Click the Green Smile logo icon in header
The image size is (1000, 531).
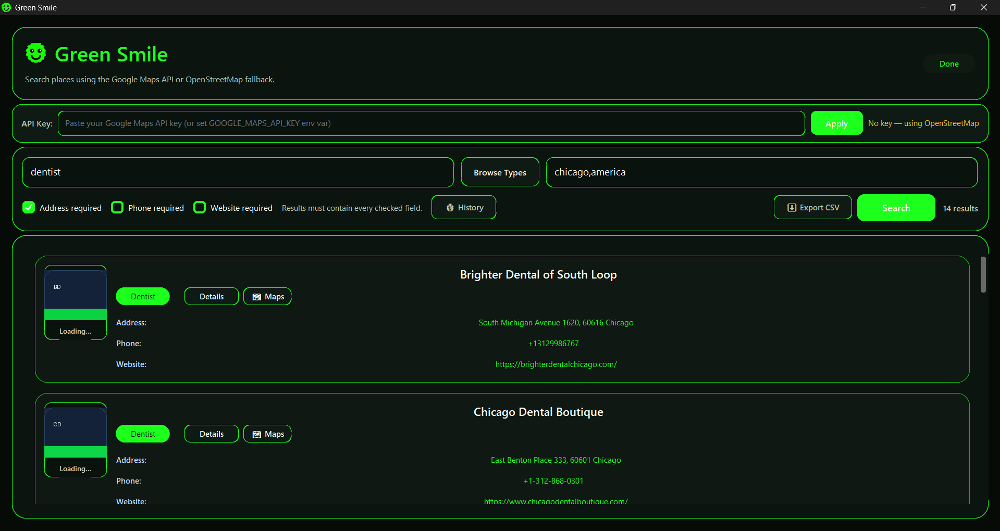coord(36,53)
